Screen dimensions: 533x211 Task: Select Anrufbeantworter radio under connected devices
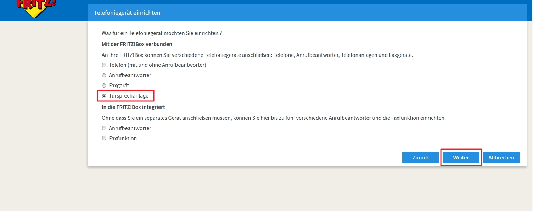pos(104,75)
